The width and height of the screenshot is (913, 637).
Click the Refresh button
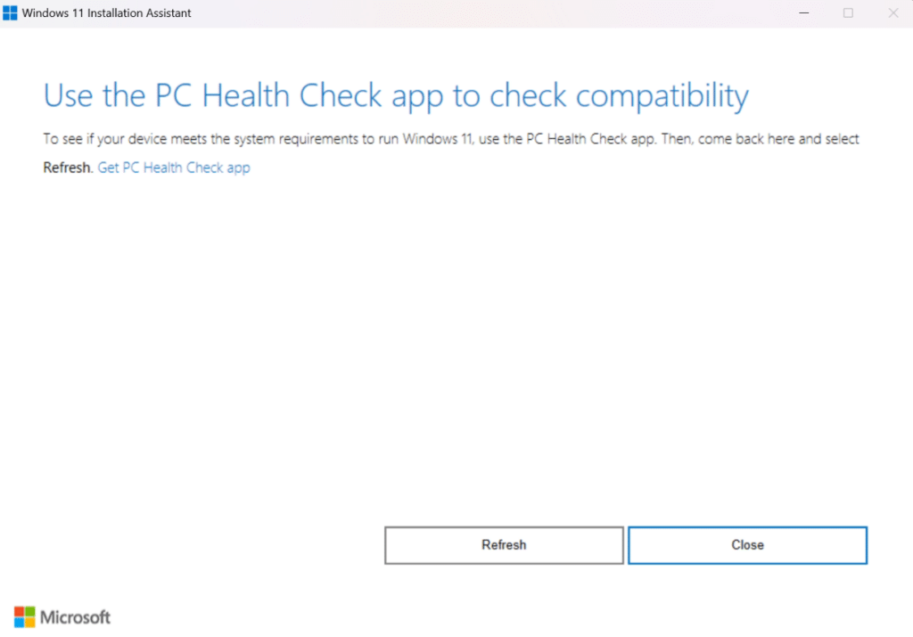pyautogui.click(x=504, y=545)
